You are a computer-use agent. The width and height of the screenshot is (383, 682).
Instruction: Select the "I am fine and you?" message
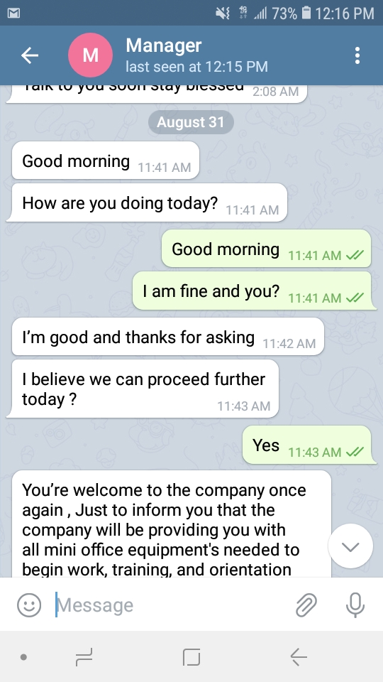254,291
